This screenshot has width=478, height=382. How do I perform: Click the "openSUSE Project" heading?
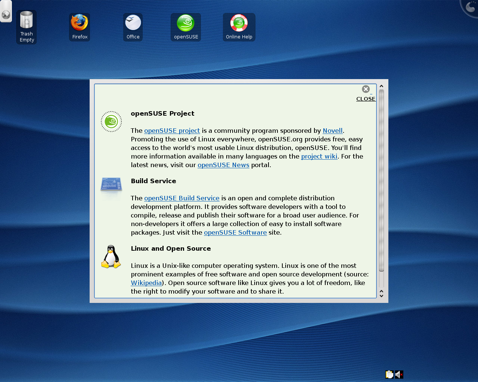pyautogui.click(x=162, y=113)
